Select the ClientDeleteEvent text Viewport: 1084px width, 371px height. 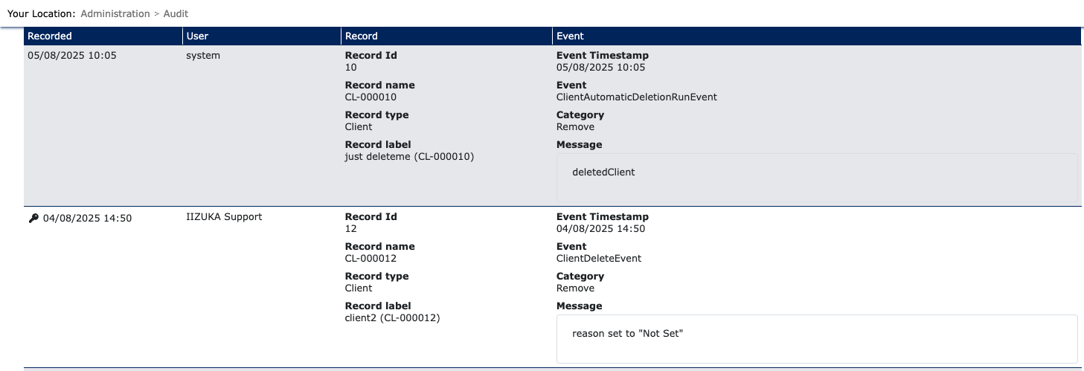(599, 259)
